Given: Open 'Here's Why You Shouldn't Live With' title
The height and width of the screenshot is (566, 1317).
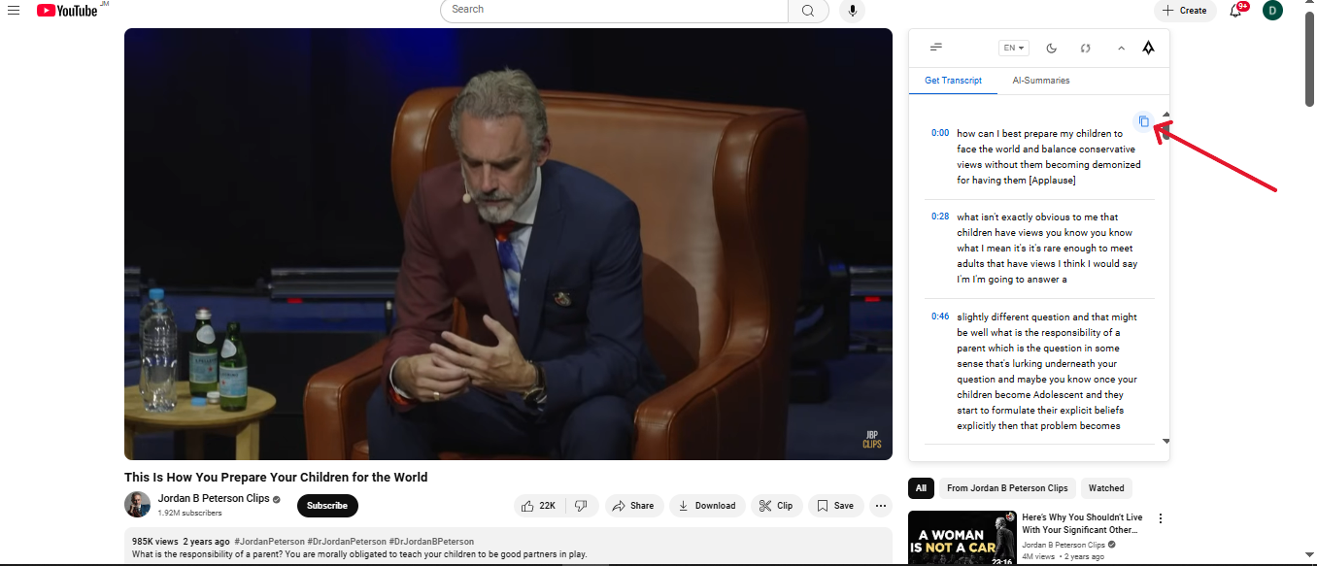Looking at the screenshot, I should tap(1082, 523).
